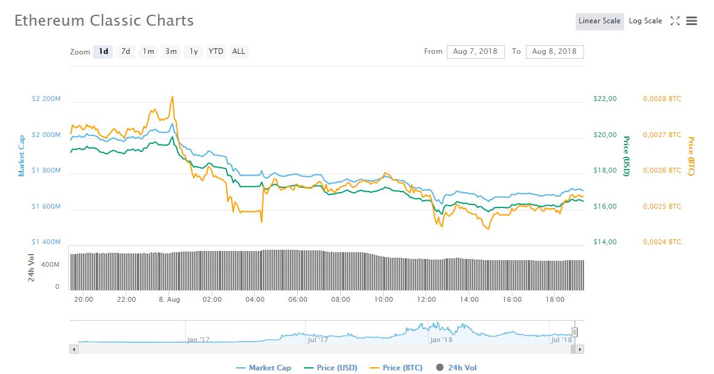Grab the navigator range handle
Viewport: 714px width, 374px height.
(575, 332)
